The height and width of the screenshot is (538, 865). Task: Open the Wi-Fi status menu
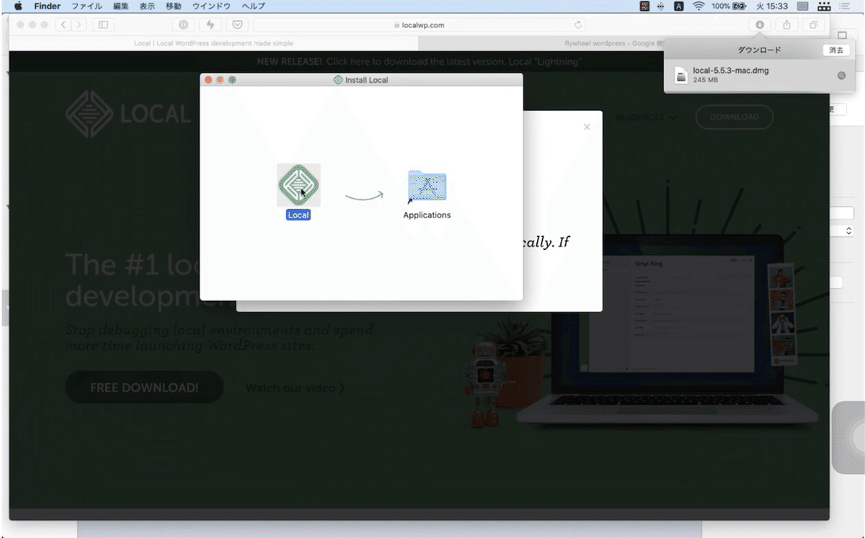coord(698,6)
